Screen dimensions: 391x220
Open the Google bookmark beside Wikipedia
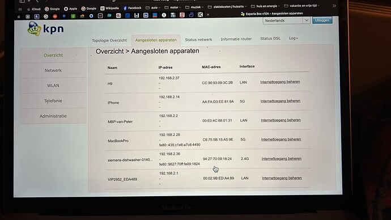click(x=89, y=9)
